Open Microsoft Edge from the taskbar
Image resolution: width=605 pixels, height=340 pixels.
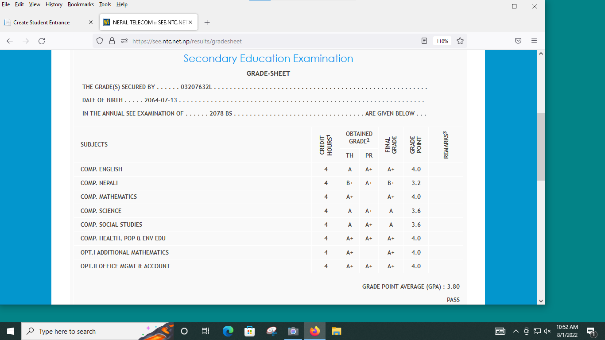pyautogui.click(x=228, y=331)
